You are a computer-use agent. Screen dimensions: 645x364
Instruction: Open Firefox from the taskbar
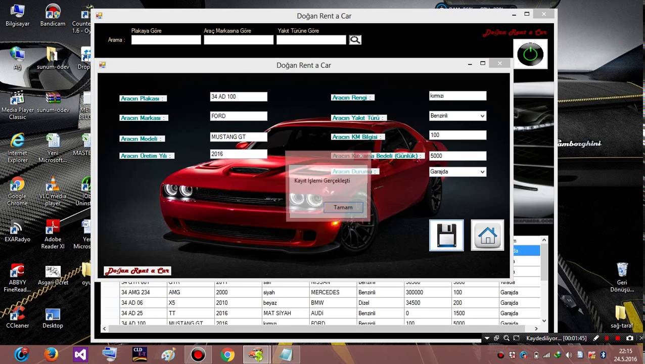(51, 355)
